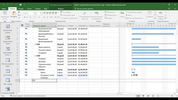Select duration cell '90 дней' of Строительство объекта
This screenshot has height=100, width=178.
pos(62,66)
